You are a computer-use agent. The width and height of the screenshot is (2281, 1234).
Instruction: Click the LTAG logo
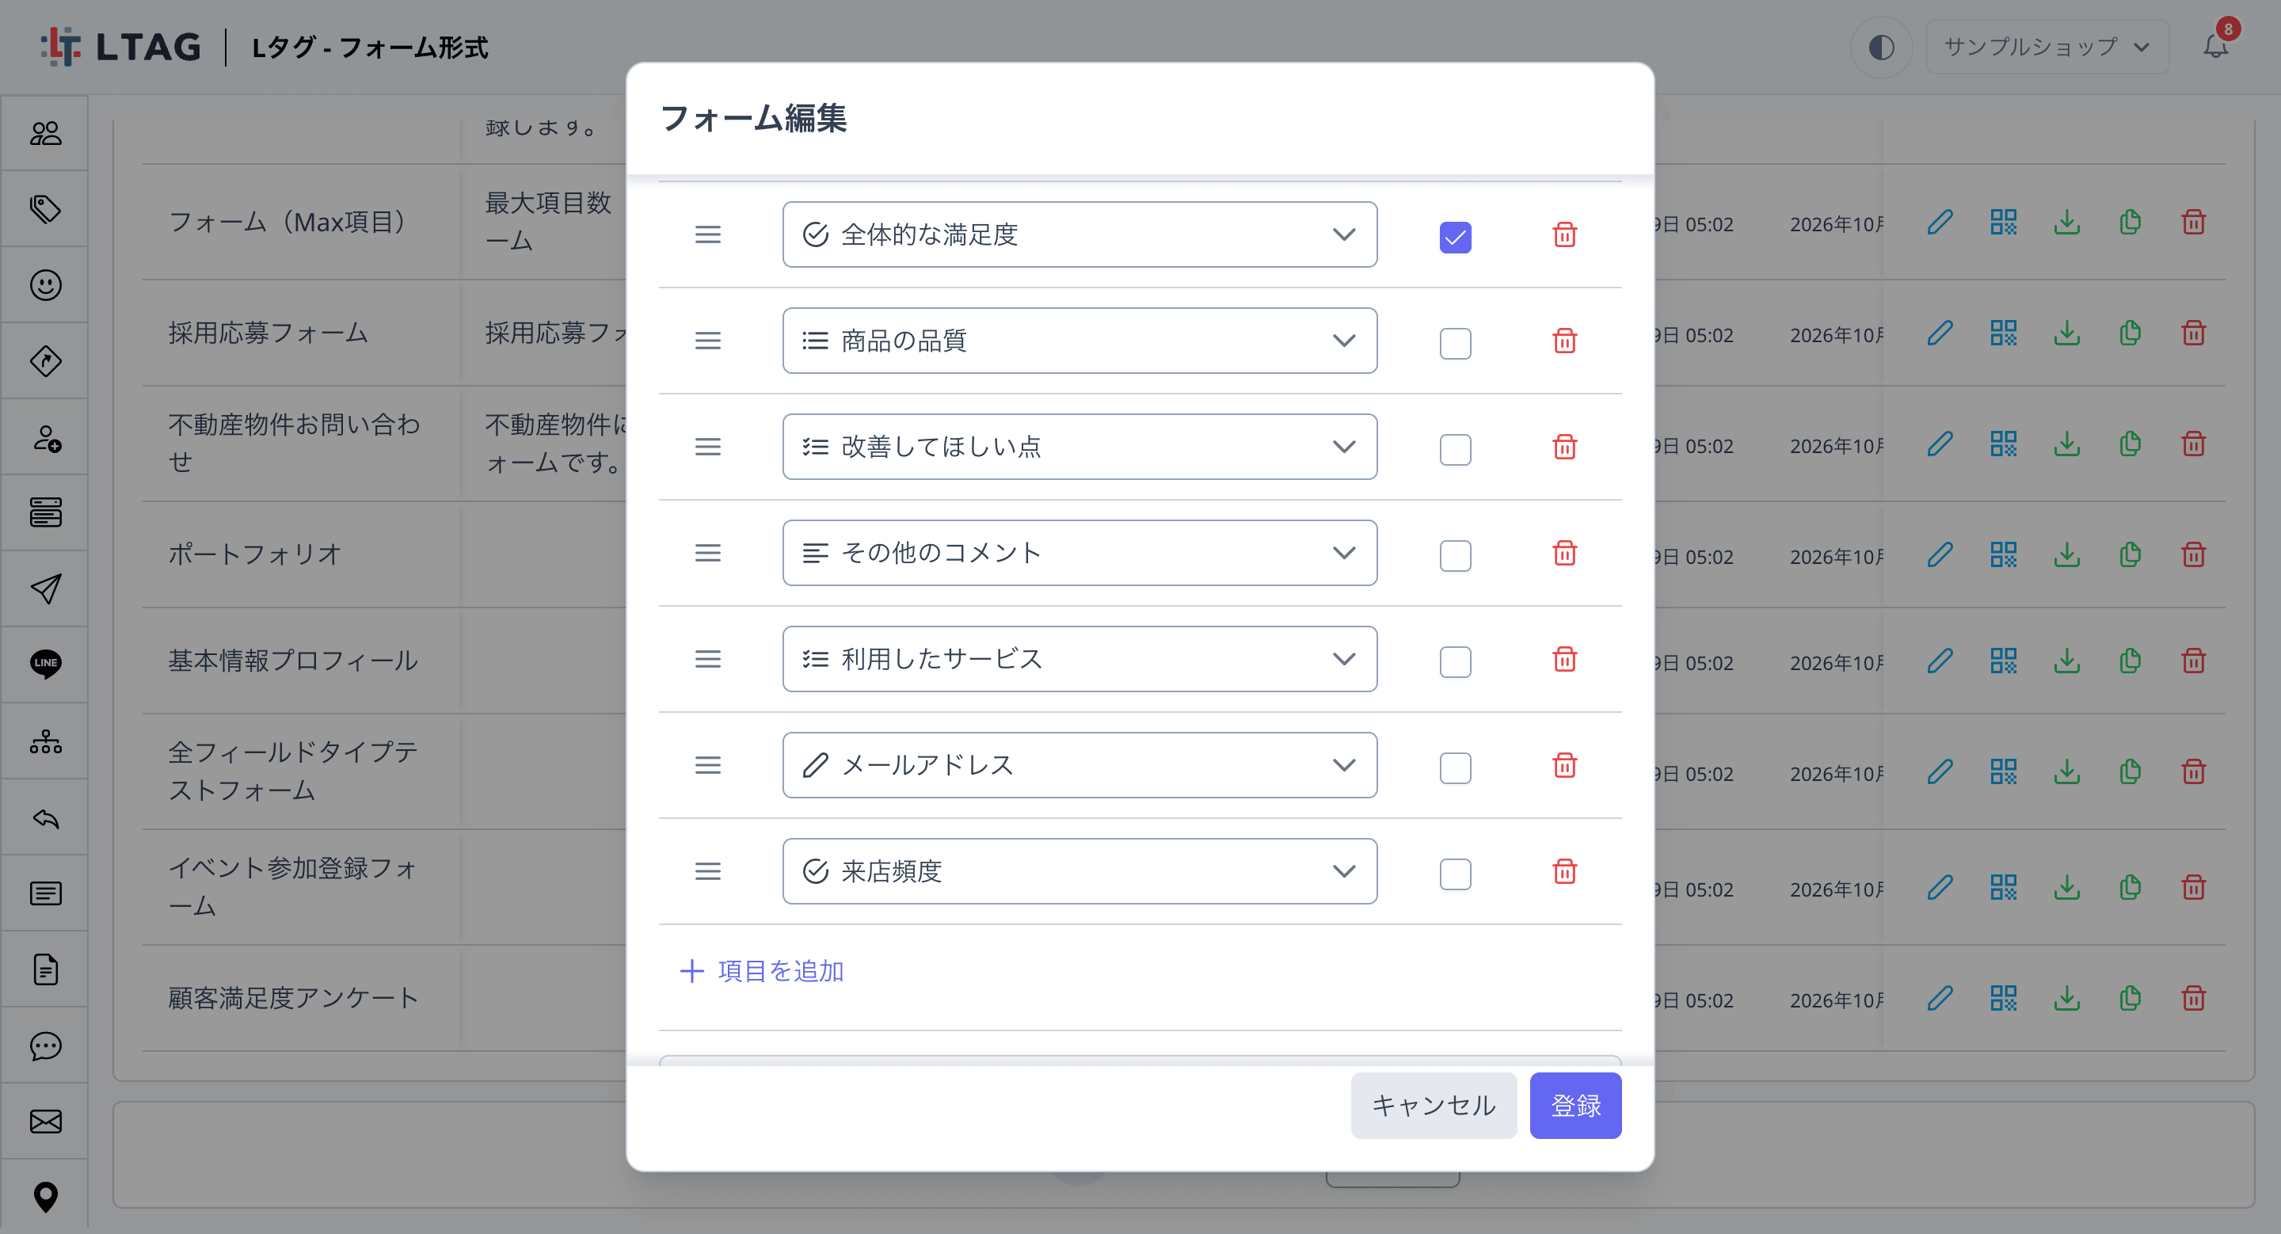121,47
